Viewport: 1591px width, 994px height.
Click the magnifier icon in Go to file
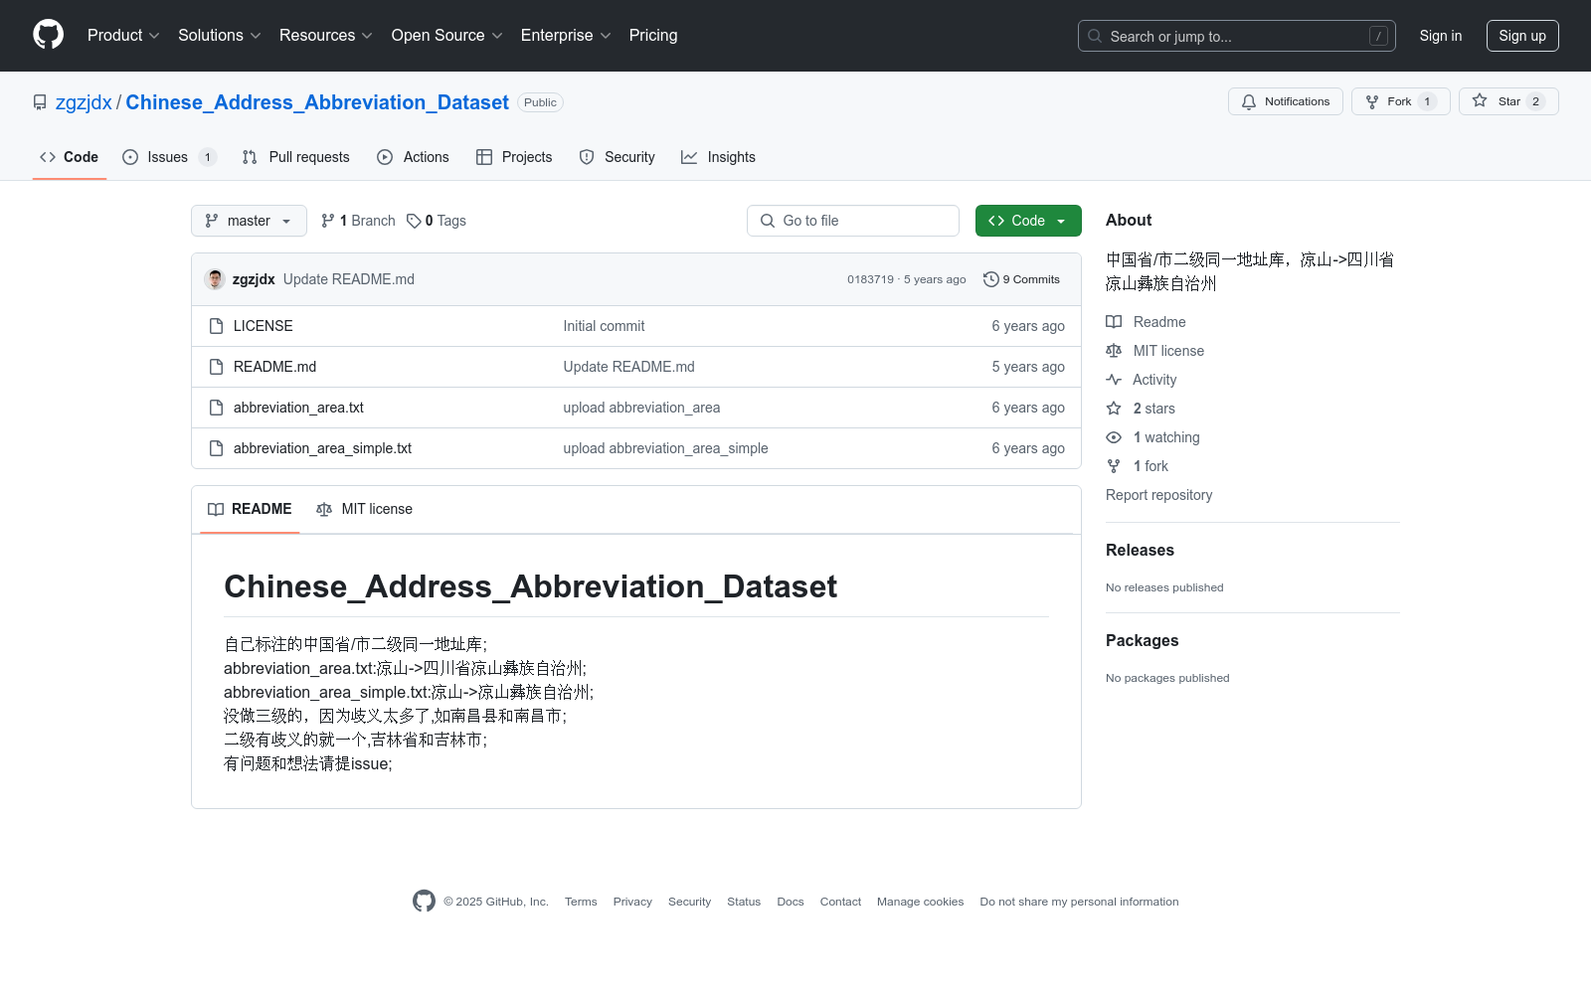click(x=768, y=221)
